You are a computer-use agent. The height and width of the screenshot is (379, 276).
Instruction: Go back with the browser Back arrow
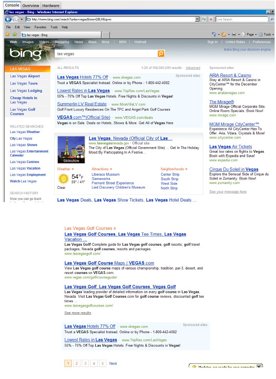tap(8, 19)
